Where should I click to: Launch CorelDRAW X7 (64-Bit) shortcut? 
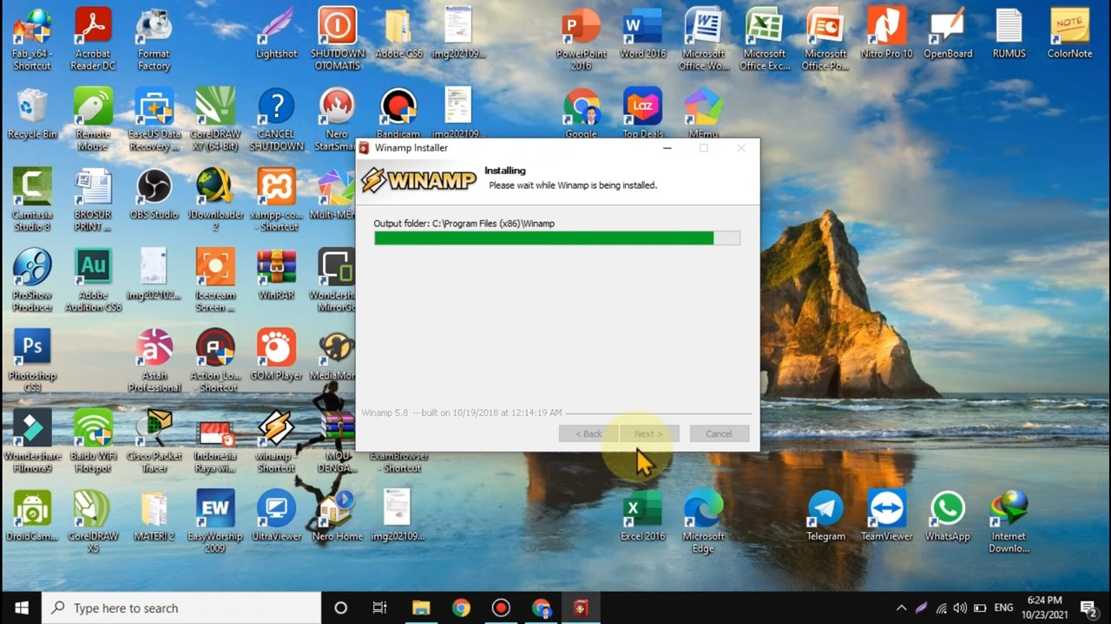pyautogui.click(x=215, y=120)
